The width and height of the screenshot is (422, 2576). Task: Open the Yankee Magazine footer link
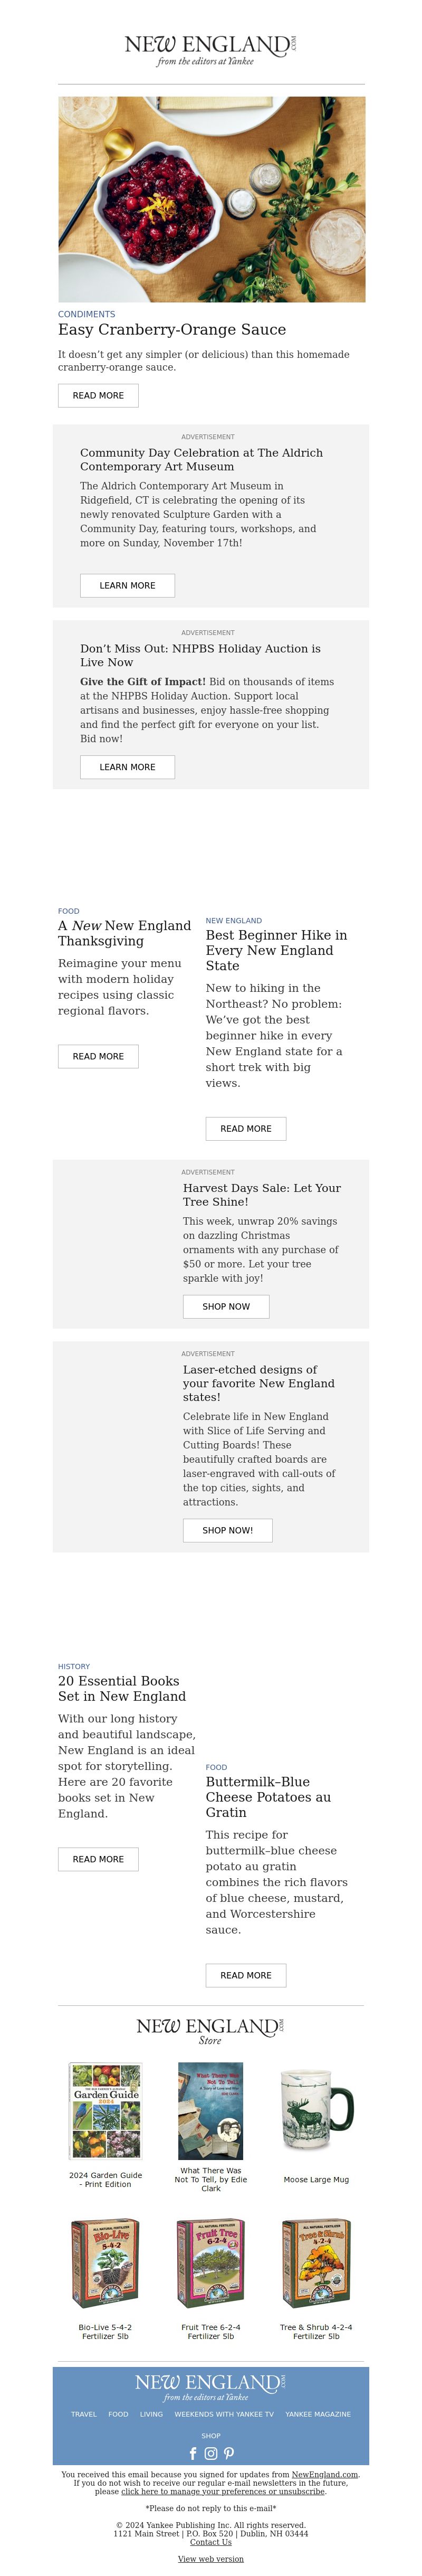pyautogui.click(x=318, y=2414)
